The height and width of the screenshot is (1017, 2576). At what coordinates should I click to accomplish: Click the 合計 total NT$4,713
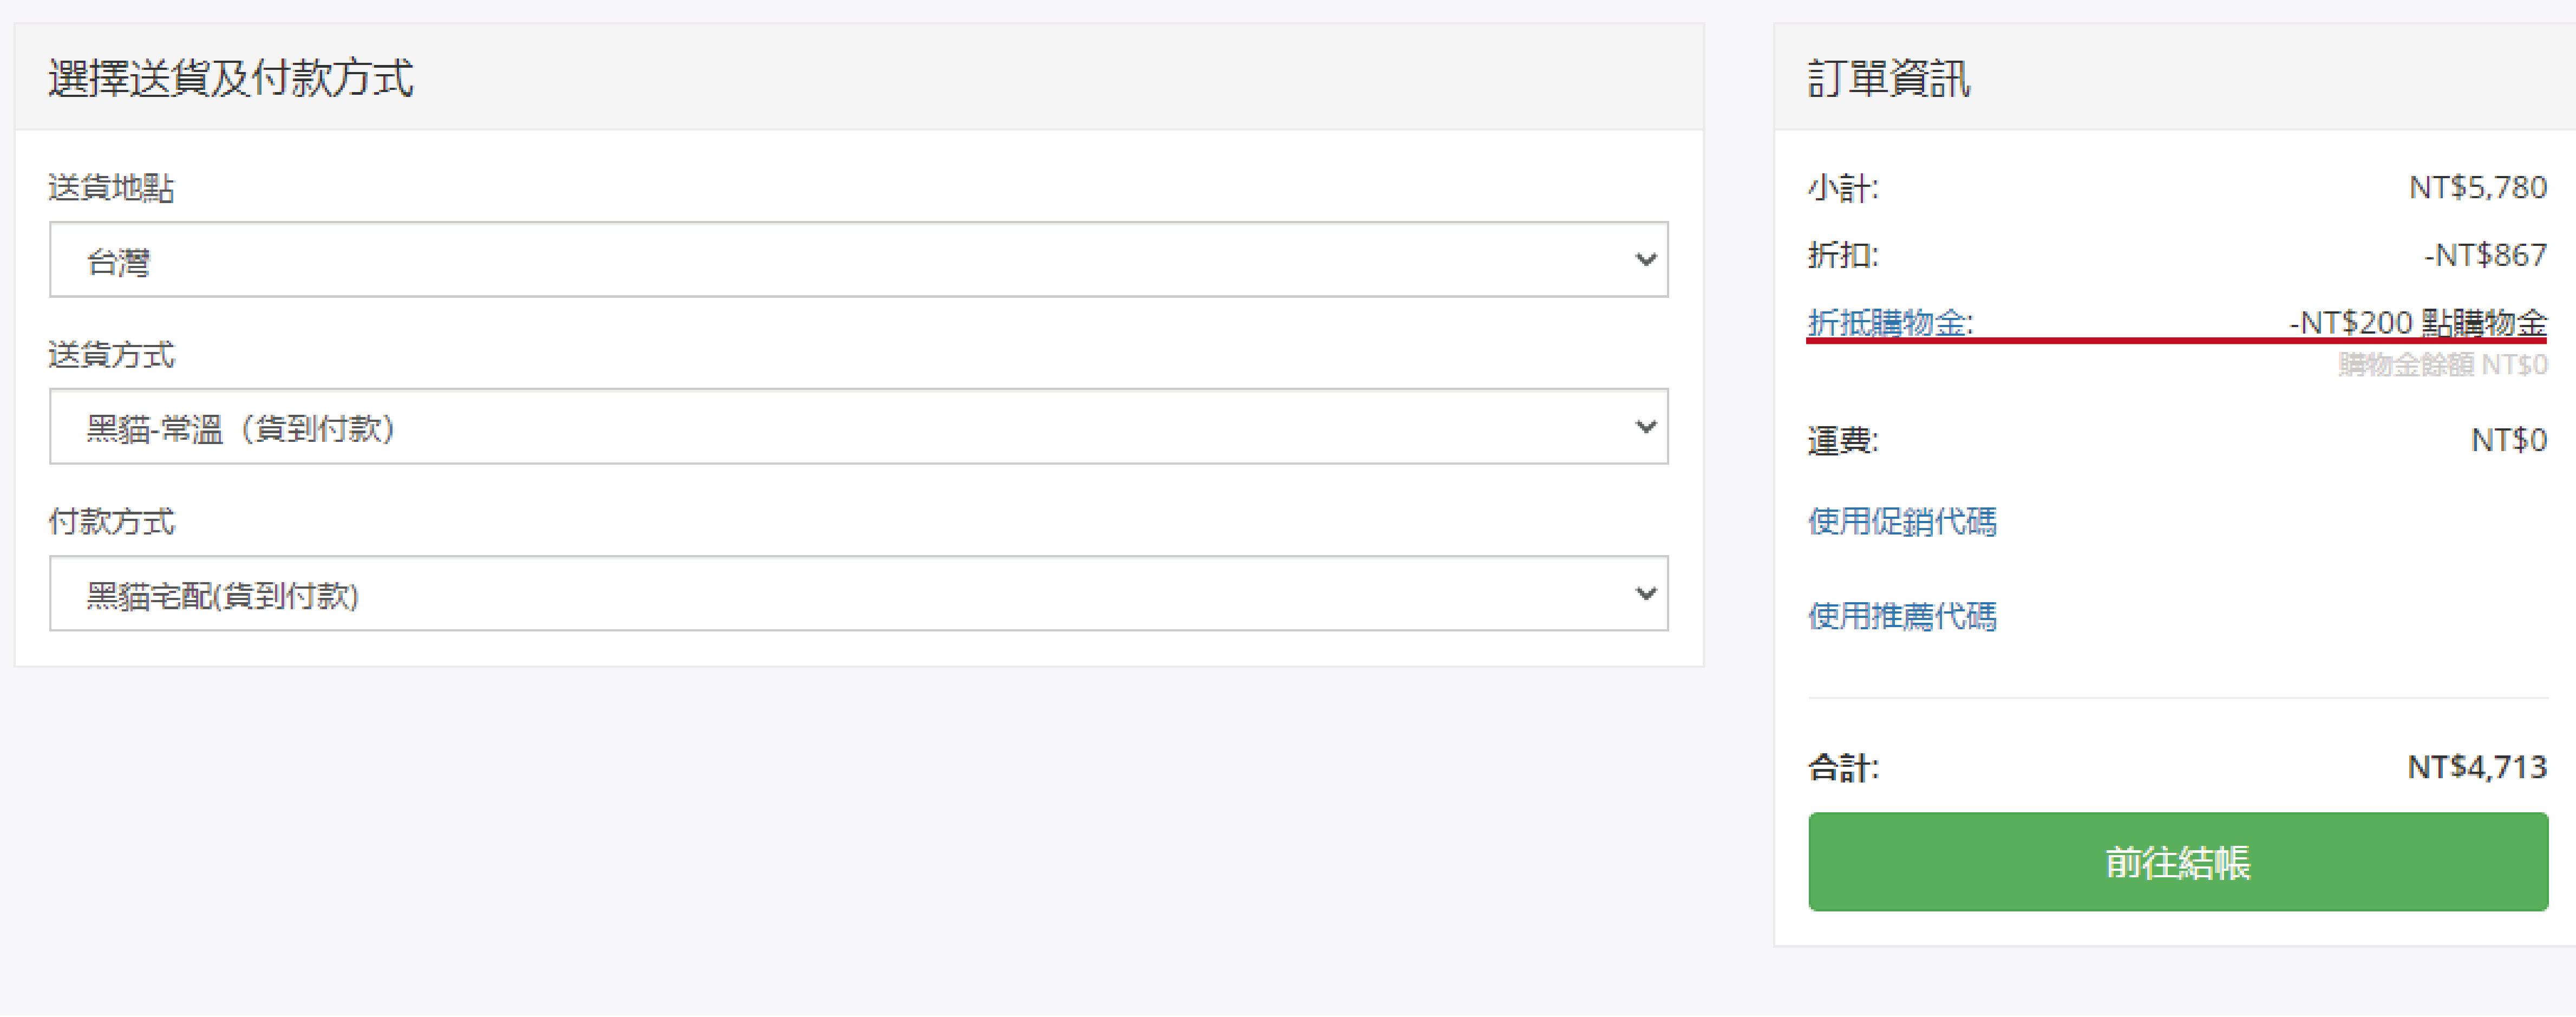2476,767
